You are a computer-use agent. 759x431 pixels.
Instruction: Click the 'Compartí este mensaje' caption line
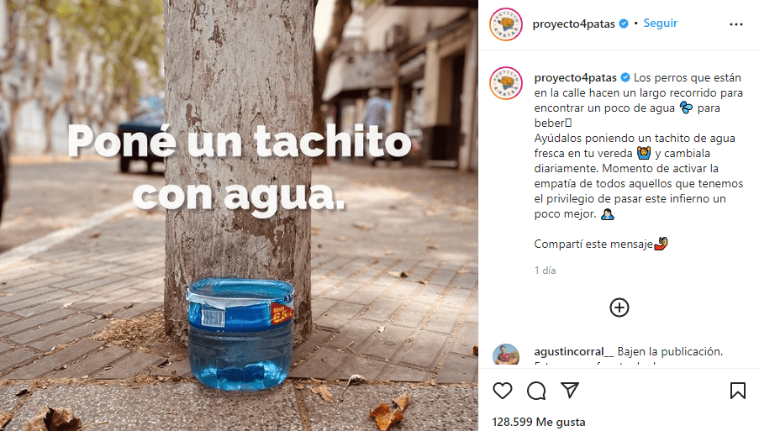click(x=601, y=244)
